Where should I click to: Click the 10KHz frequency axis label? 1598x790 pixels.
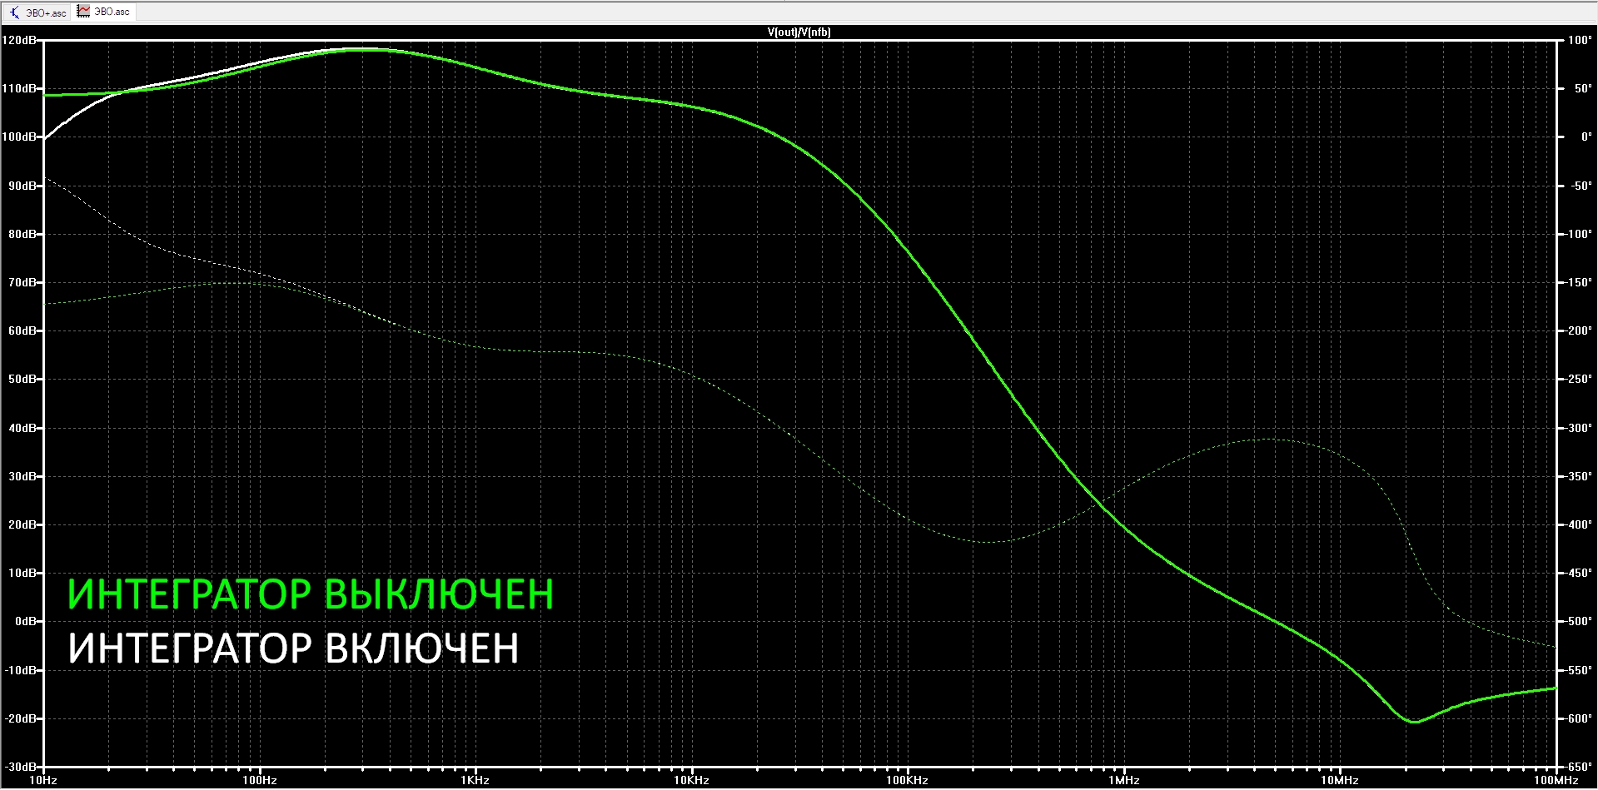click(691, 781)
